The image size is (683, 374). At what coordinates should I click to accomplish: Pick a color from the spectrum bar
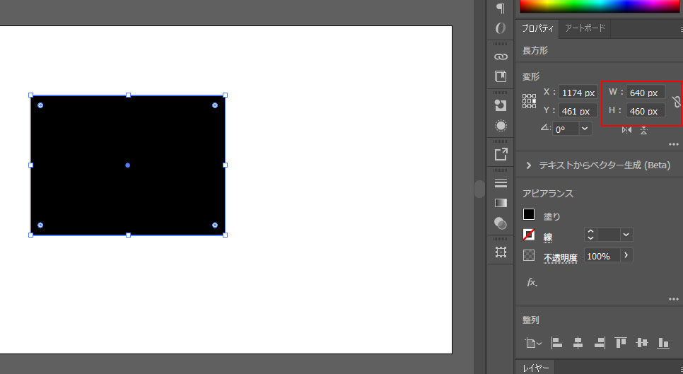point(600,6)
